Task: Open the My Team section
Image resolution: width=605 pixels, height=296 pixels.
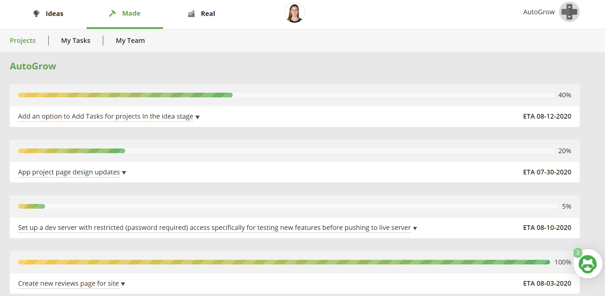Action: 130,40
